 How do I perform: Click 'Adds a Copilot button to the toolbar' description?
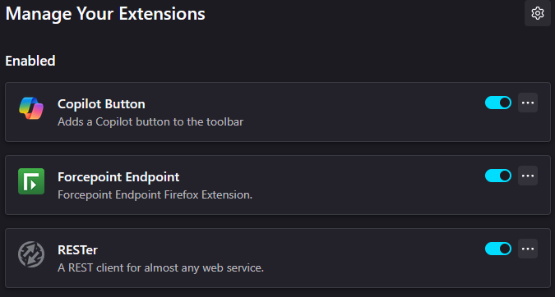click(x=150, y=122)
